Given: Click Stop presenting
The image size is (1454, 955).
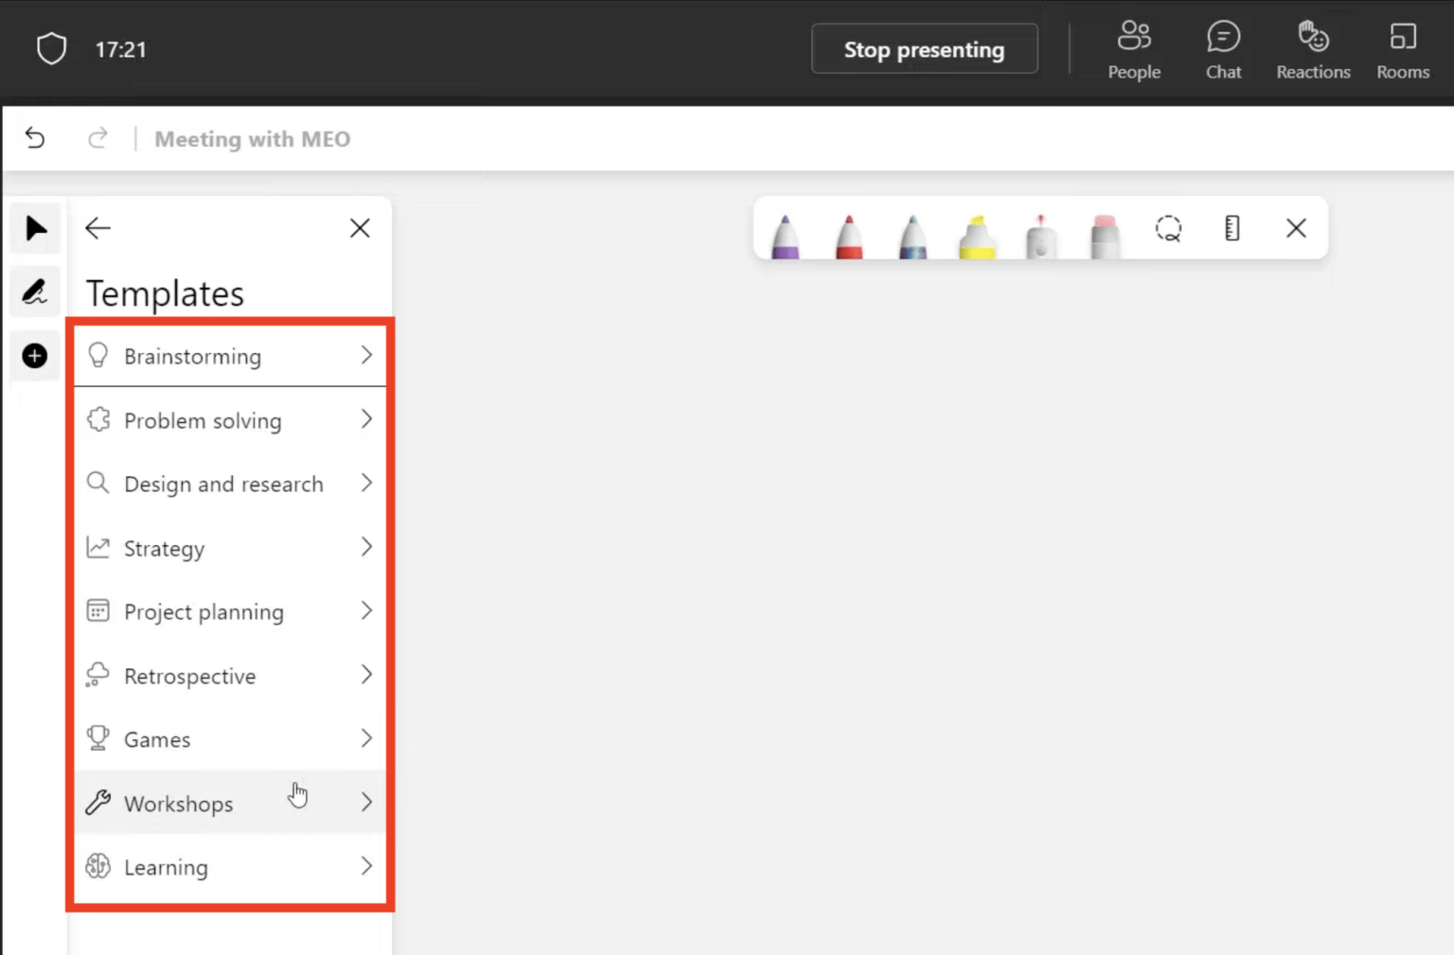Looking at the screenshot, I should 924,48.
